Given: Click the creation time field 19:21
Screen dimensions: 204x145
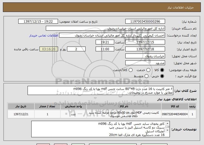Looking at the screenshot, I should 105,42.
